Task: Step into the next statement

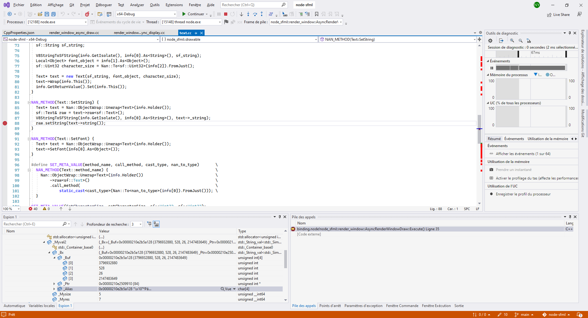Action: pyautogui.click(x=248, y=14)
